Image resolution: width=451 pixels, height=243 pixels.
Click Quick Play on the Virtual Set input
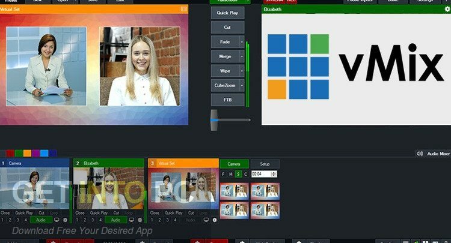[173, 213]
